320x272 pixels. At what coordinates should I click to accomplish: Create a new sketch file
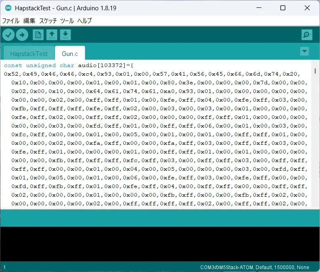pyautogui.click(x=38, y=35)
